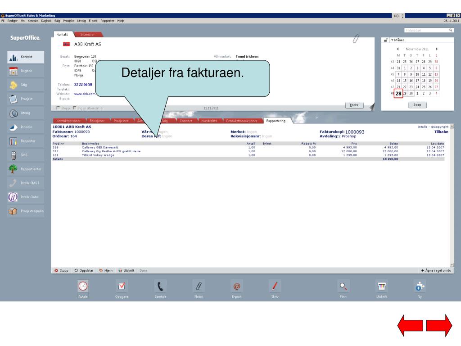Screen dimensions: 461x346
Task: Toggle Stopp checkbox on contact card
Action: [58, 108]
